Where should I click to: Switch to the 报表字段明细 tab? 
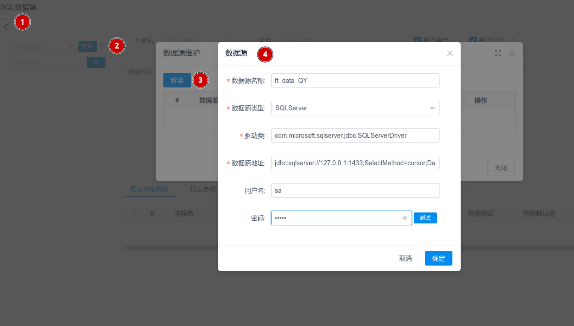pyautogui.click(x=149, y=189)
